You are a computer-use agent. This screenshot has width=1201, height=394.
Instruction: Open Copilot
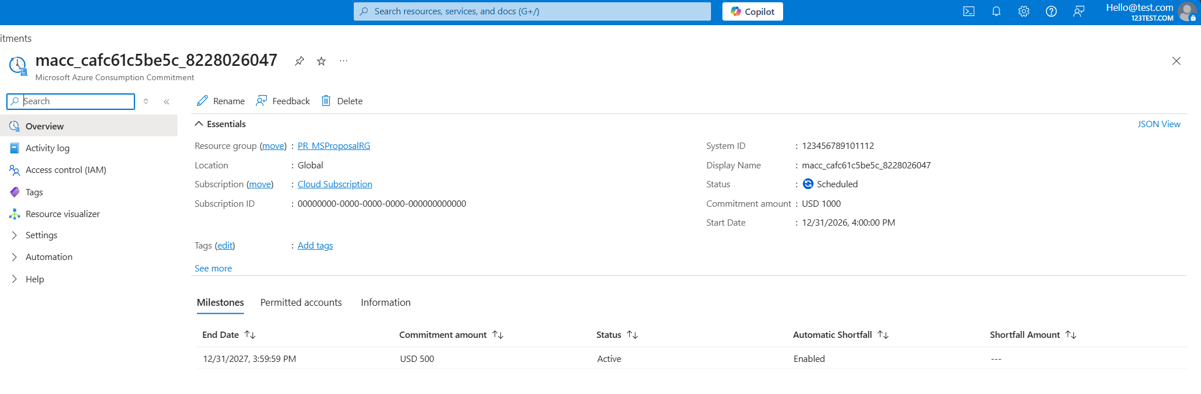pyautogui.click(x=752, y=11)
